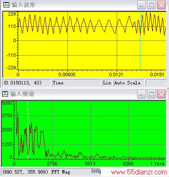Click the spectrum cursor coordinates readout
Screen dimensions: 169x177
point(26,172)
